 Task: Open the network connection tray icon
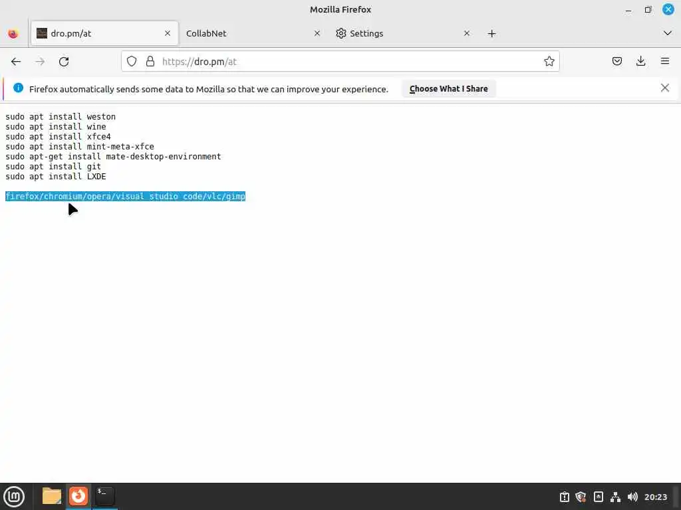[x=615, y=497]
